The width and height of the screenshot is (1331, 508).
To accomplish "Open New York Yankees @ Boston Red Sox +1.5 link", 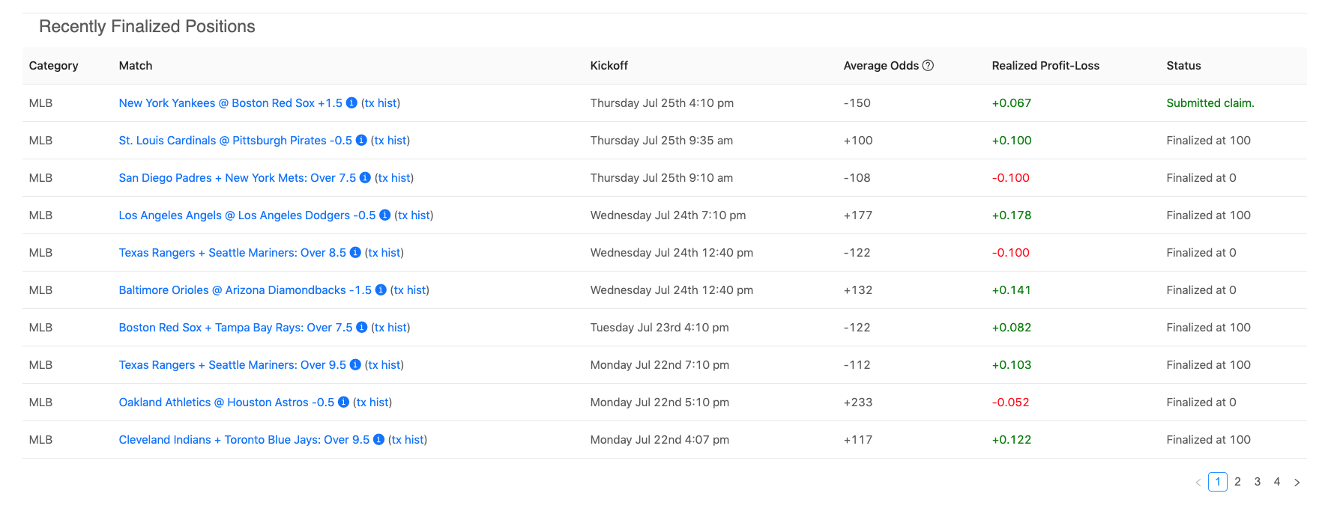I will pyautogui.click(x=230, y=103).
